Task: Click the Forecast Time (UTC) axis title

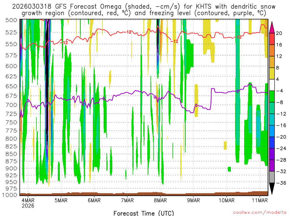Action: [144, 213]
